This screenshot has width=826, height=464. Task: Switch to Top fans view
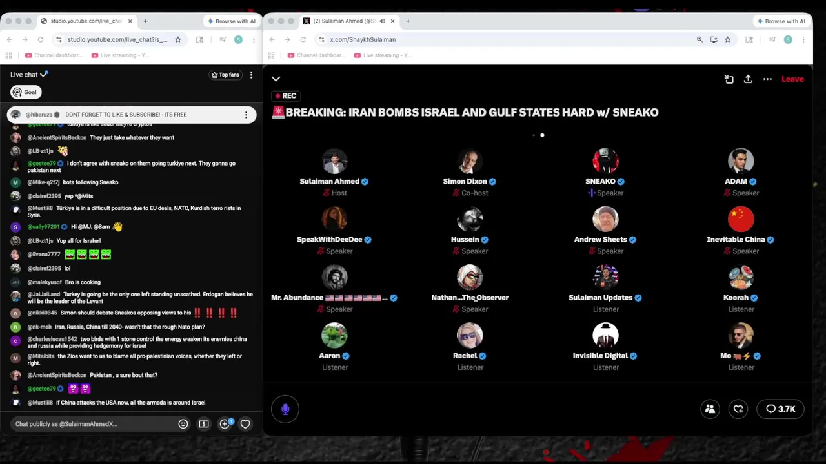click(x=225, y=75)
